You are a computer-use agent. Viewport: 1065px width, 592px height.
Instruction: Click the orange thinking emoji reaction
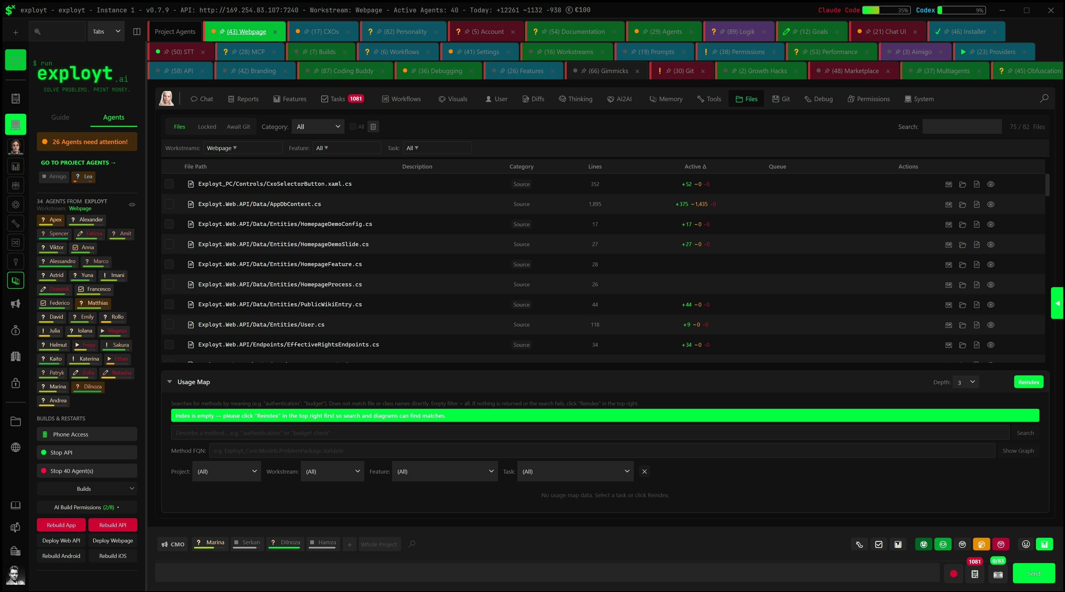982,545
